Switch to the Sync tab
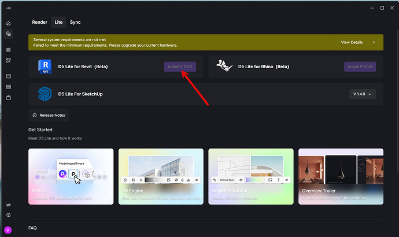Image resolution: width=399 pixels, height=237 pixels. coord(75,22)
